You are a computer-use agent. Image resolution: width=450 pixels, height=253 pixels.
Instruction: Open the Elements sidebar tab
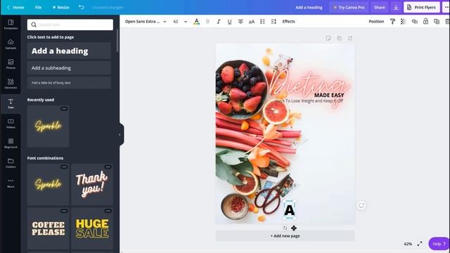[11, 84]
